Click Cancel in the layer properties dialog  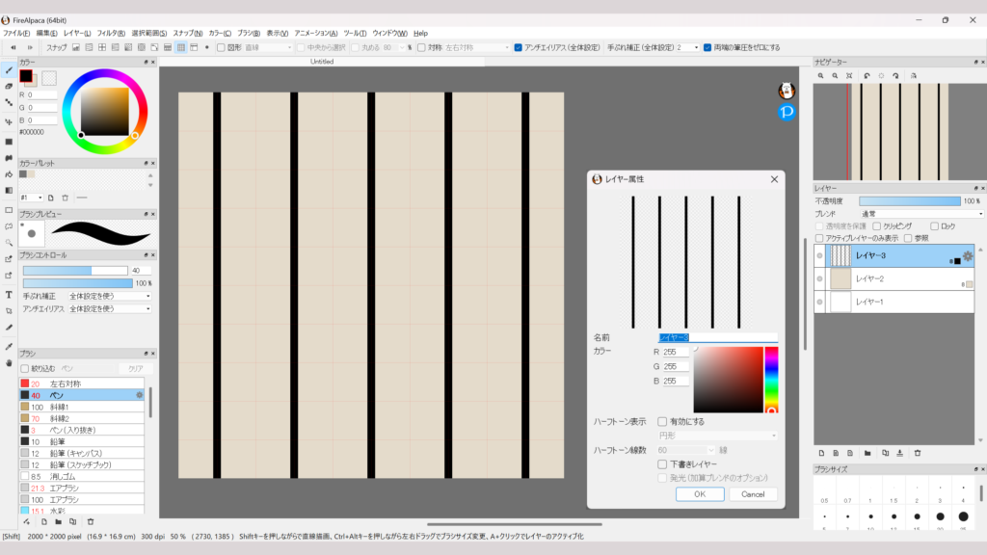tap(753, 493)
